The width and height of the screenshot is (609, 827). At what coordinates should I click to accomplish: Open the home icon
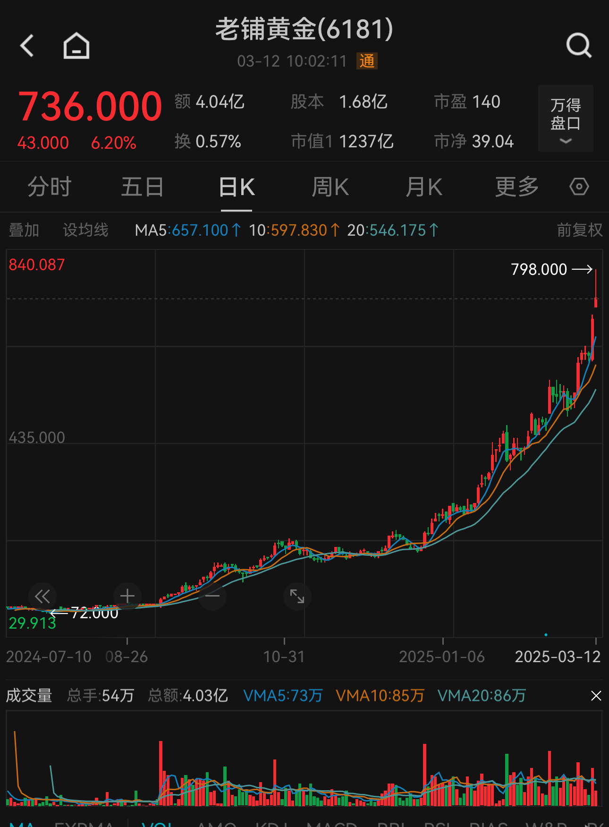pos(76,46)
